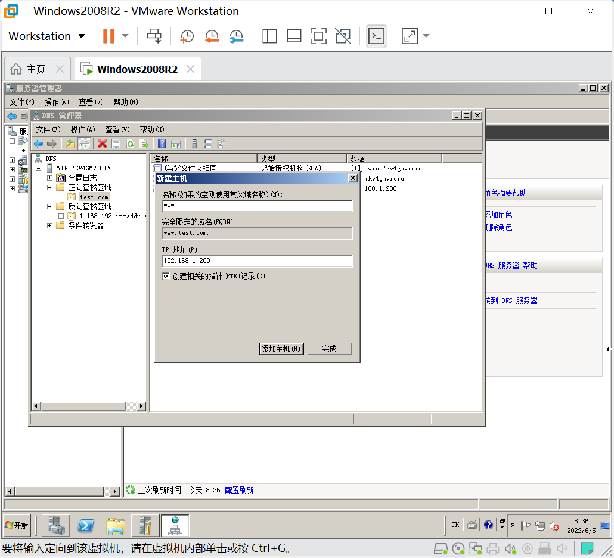Image resolution: width=614 pixels, height=558 pixels.
Task: Click the 类型 column header
Action: (x=302, y=159)
